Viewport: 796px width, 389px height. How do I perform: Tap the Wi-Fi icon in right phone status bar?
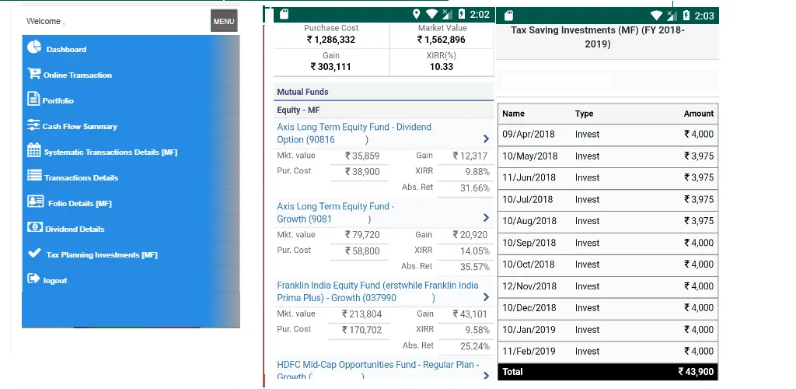[x=656, y=16]
